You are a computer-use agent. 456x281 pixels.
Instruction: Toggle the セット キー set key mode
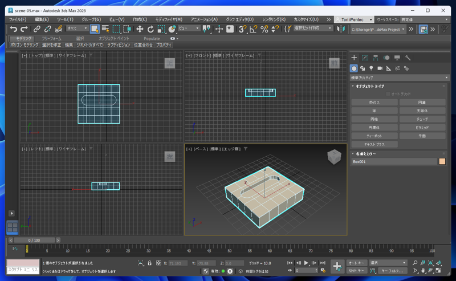pos(357,271)
